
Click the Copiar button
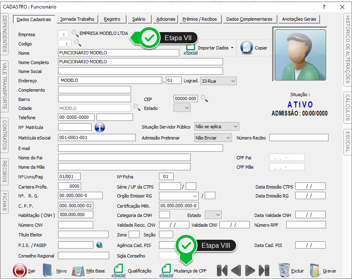click(x=254, y=48)
